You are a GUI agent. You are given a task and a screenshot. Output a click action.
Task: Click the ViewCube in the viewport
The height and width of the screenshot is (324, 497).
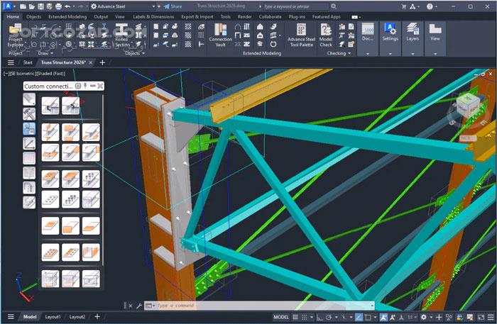point(468,106)
